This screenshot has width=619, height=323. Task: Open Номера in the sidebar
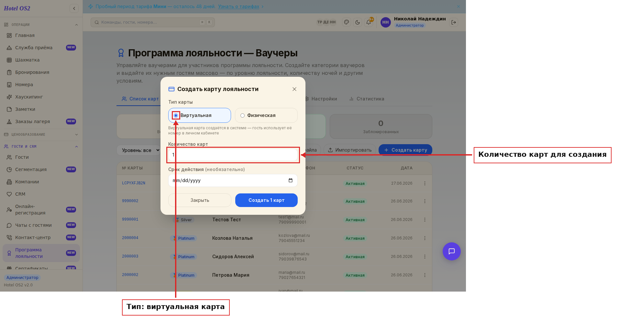(x=41, y=85)
